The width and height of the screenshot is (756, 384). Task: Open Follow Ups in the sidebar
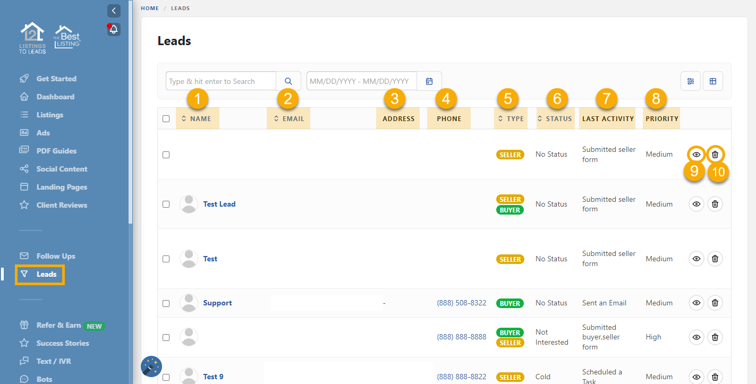pos(56,256)
